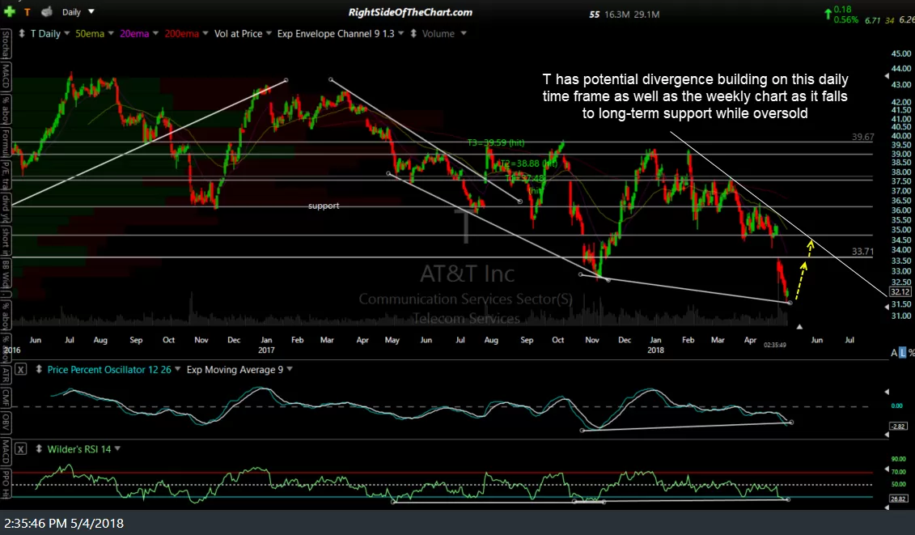Click the arrow marker beside 70.00 RSI level
This screenshot has width=915, height=535.
(887, 469)
